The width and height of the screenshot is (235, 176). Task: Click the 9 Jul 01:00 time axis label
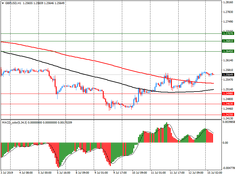click(101, 173)
